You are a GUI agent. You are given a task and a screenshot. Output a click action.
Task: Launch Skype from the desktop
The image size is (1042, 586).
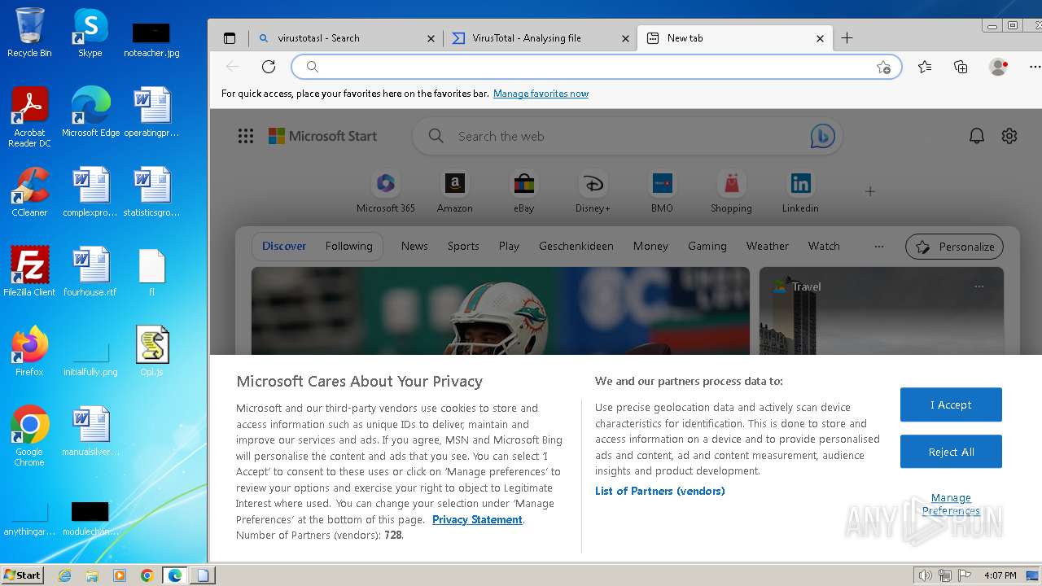point(90,33)
